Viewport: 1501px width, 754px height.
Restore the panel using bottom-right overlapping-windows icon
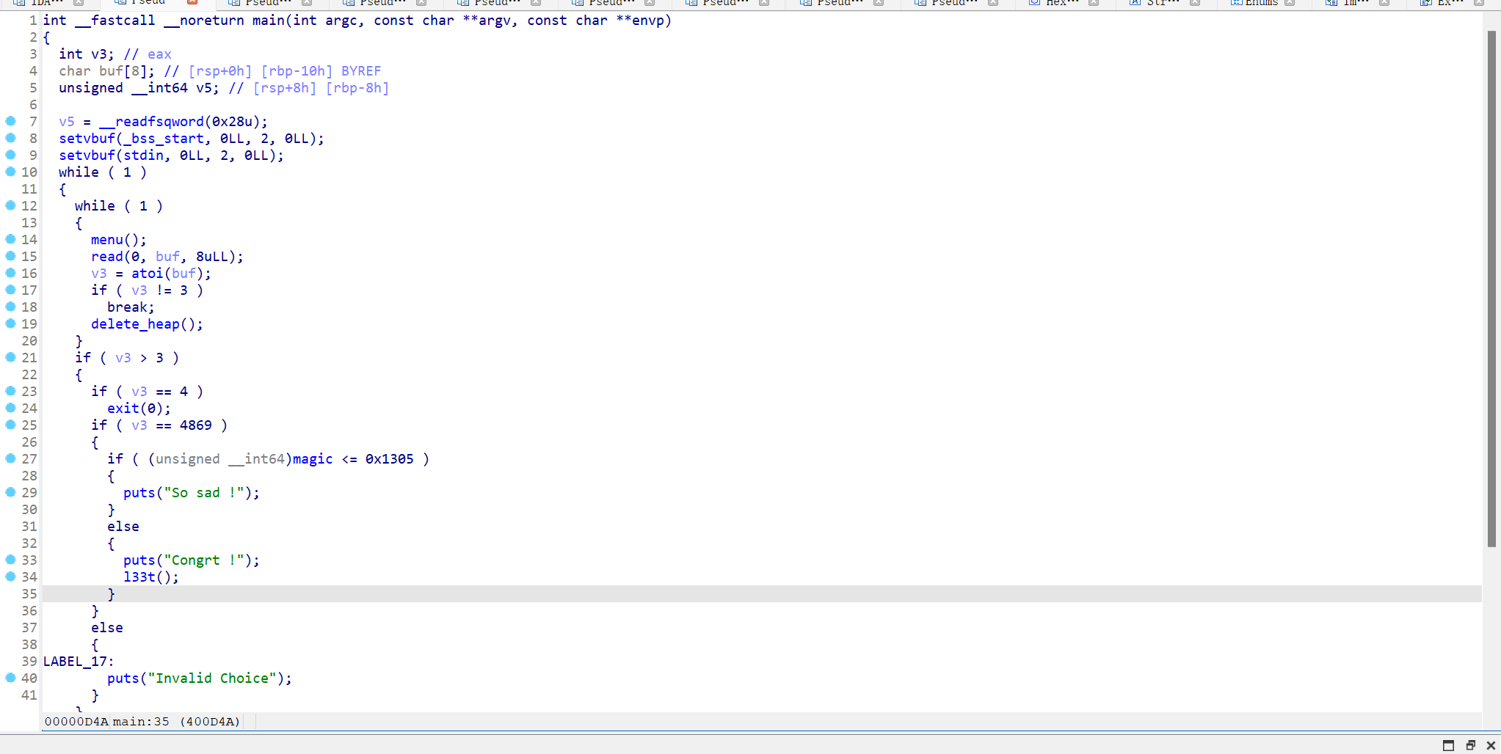click(1470, 745)
